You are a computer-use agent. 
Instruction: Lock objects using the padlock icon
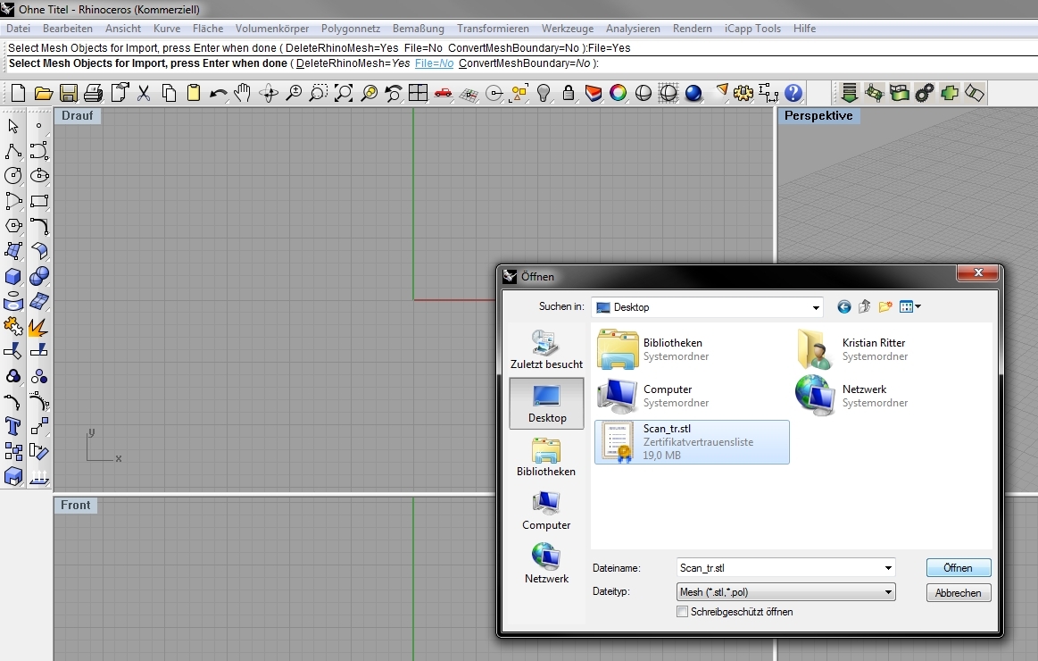tap(568, 94)
